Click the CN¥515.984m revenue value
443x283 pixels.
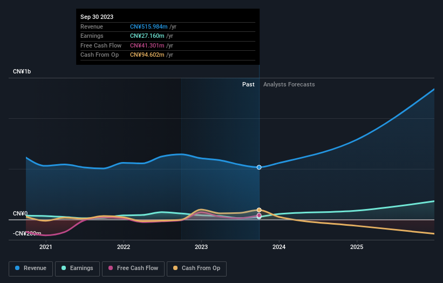tap(148, 26)
